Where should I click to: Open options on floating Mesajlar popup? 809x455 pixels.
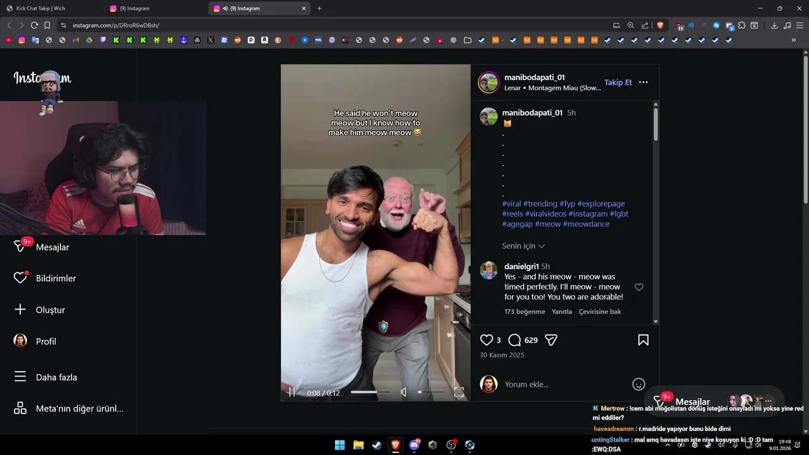click(769, 401)
